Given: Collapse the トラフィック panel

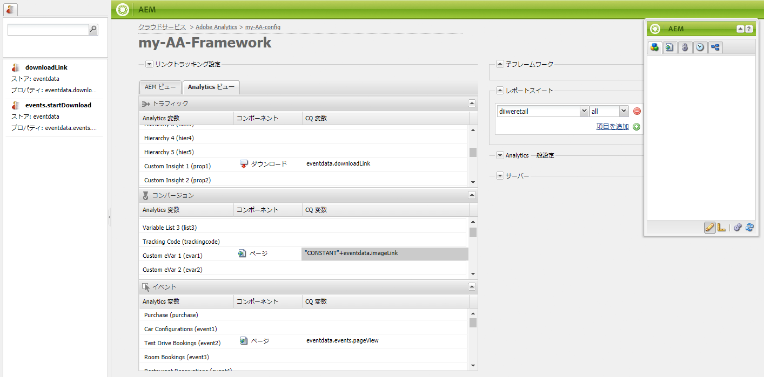Looking at the screenshot, I should 472,104.
